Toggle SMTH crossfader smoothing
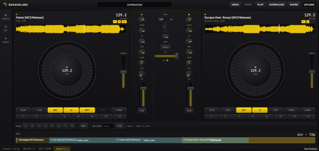The height and width of the screenshot is (151, 319). (x=165, y=48)
